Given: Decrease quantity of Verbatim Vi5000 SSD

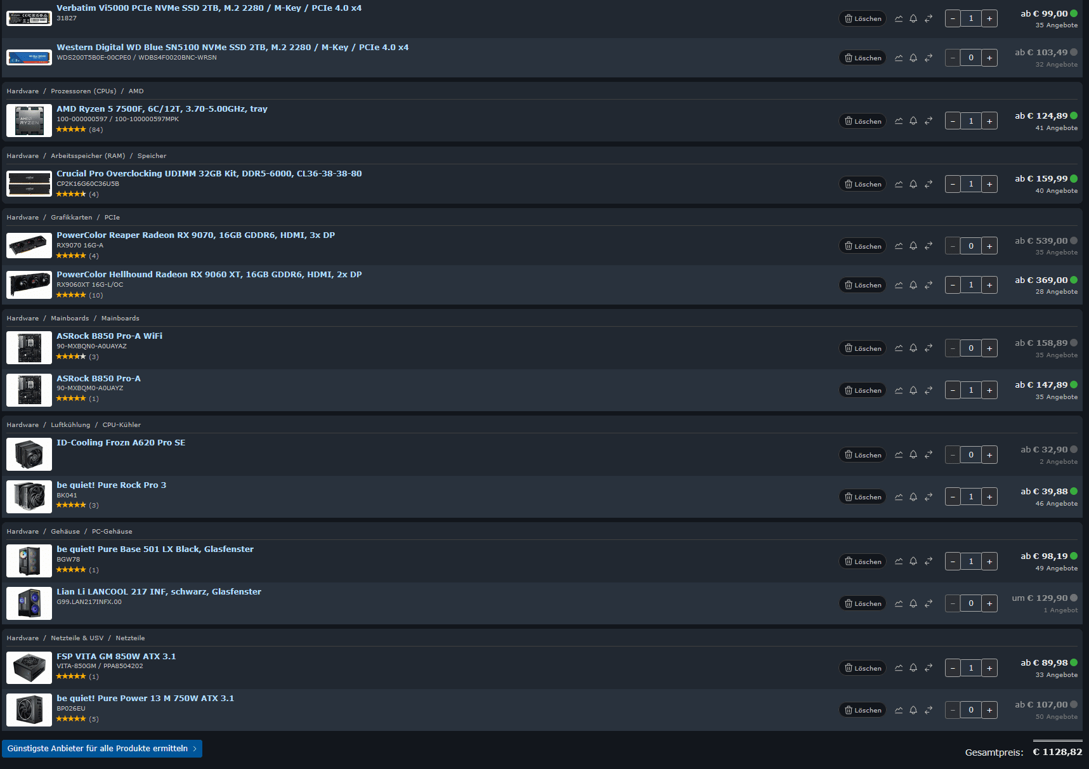Looking at the screenshot, I should click(x=953, y=18).
